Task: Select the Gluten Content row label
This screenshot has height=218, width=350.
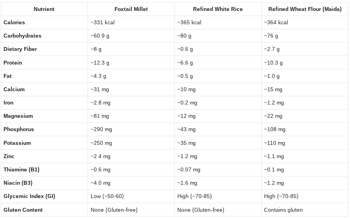Action: 23,210
